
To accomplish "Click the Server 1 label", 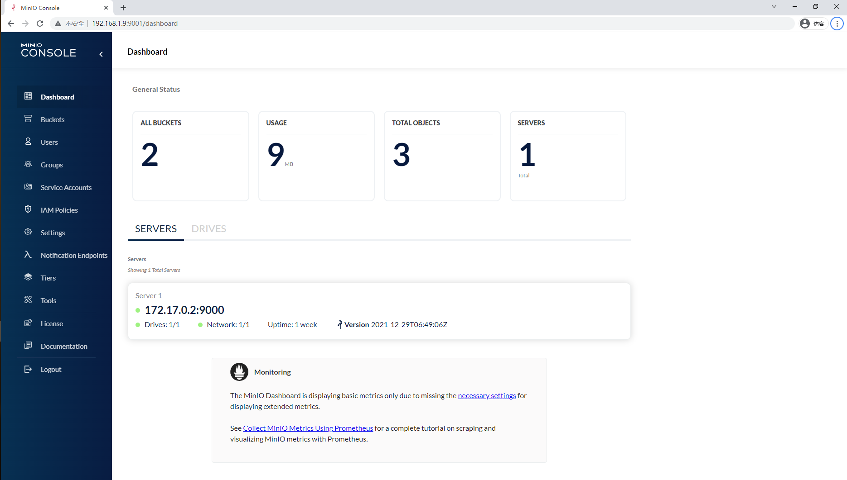I will (x=149, y=295).
